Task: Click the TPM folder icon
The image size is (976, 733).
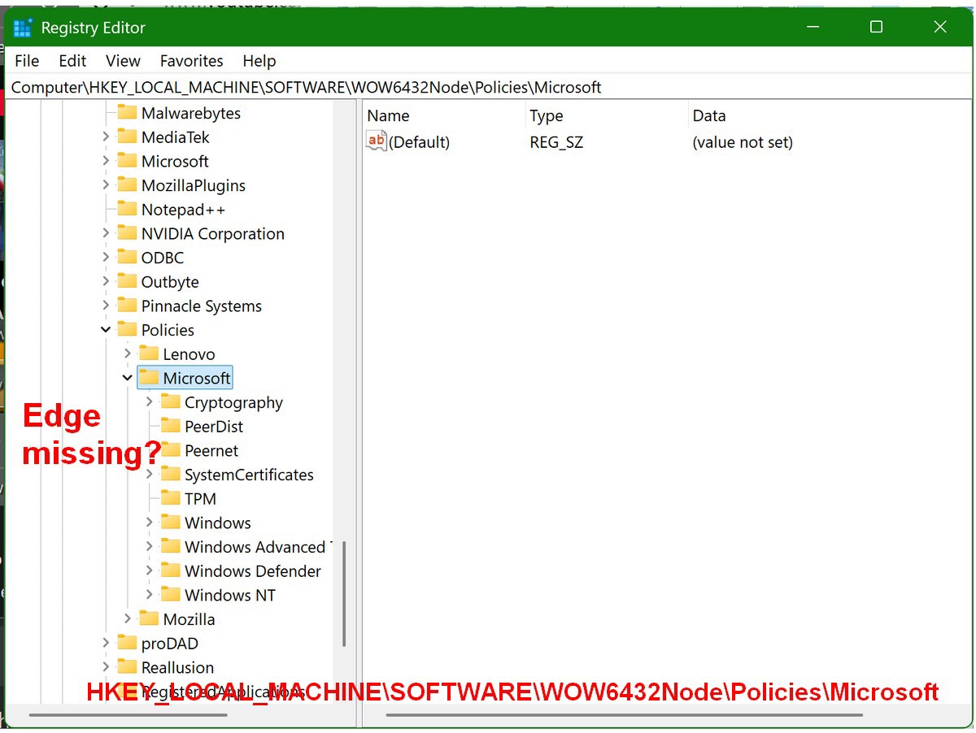Action: 171,499
